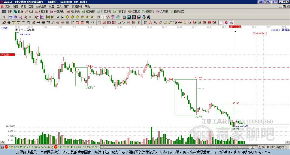Image resolution: width=290 pixels, height=155 pixels.
Task: Click the black right arrow icon
Action: tap(63, 17)
